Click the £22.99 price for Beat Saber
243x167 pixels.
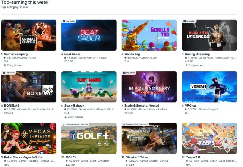point(69,62)
